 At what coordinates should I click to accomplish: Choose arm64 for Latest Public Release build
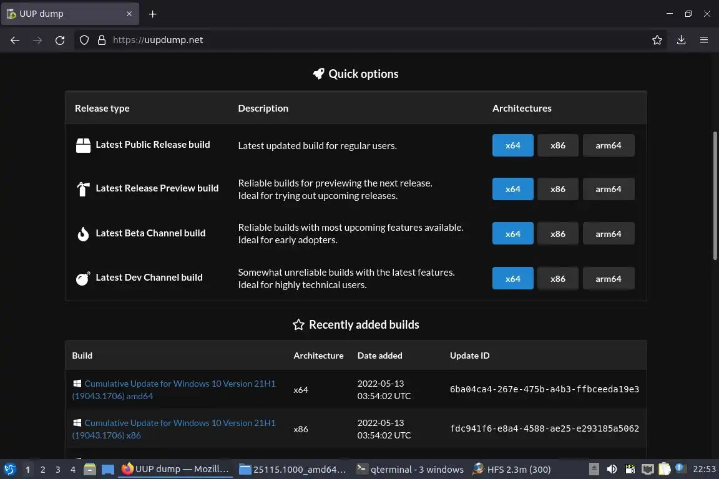coord(609,145)
